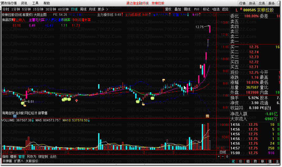The height and width of the screenshot is (167, 282).
Task: Select the 60分钟 period
Action: tap(63, 9)
